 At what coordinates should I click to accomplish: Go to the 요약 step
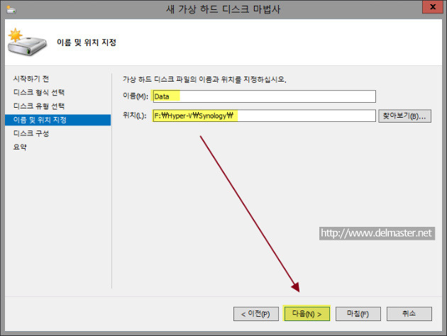[20, 147]
